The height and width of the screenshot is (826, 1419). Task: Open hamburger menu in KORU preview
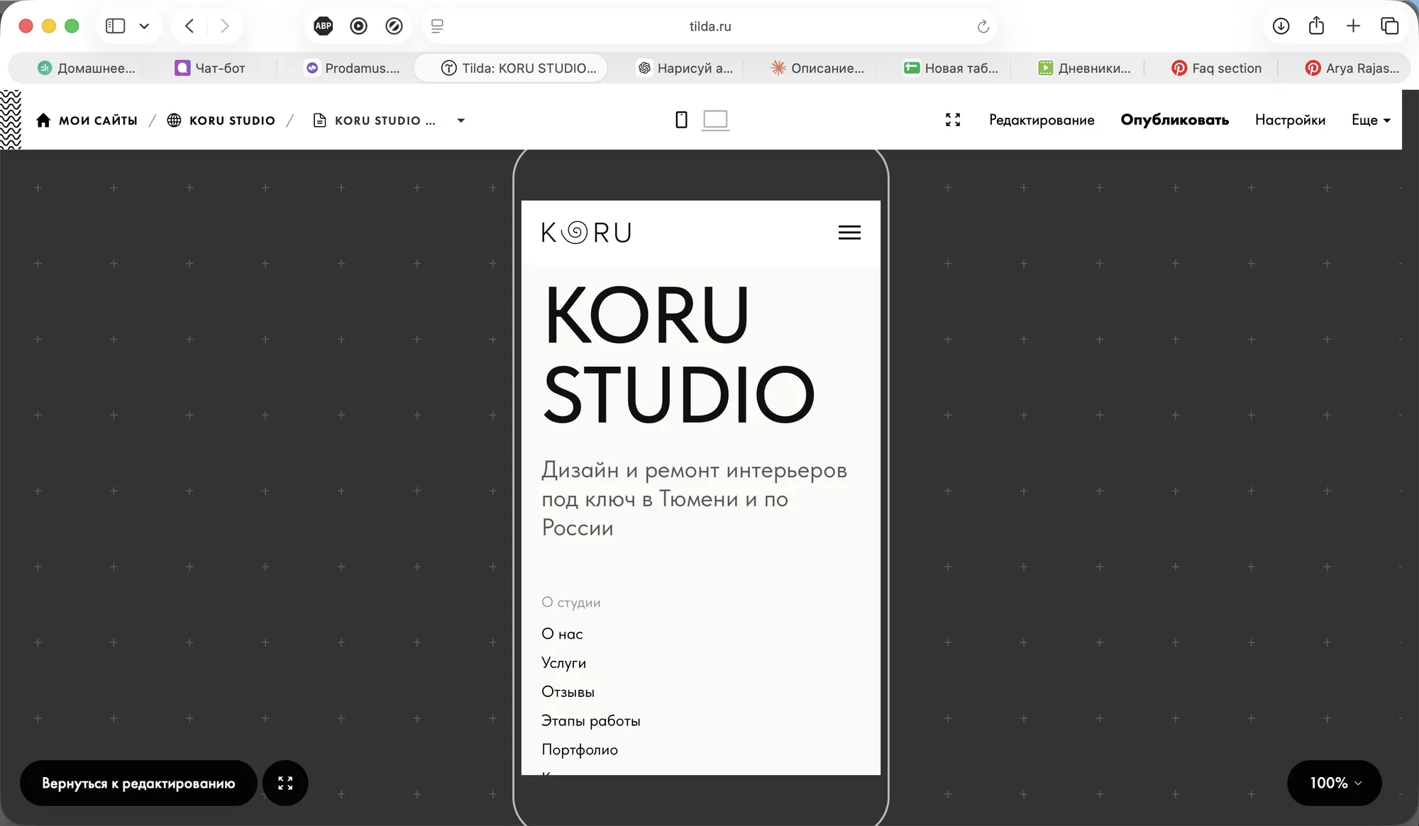pos(849,233)
